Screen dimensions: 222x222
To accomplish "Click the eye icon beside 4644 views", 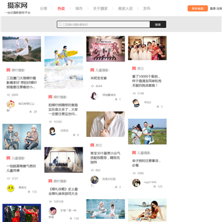I will [x=92, y=86].
